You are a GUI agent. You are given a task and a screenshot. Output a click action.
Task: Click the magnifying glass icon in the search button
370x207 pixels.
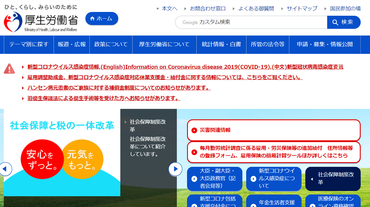click(x=335, y=22)
